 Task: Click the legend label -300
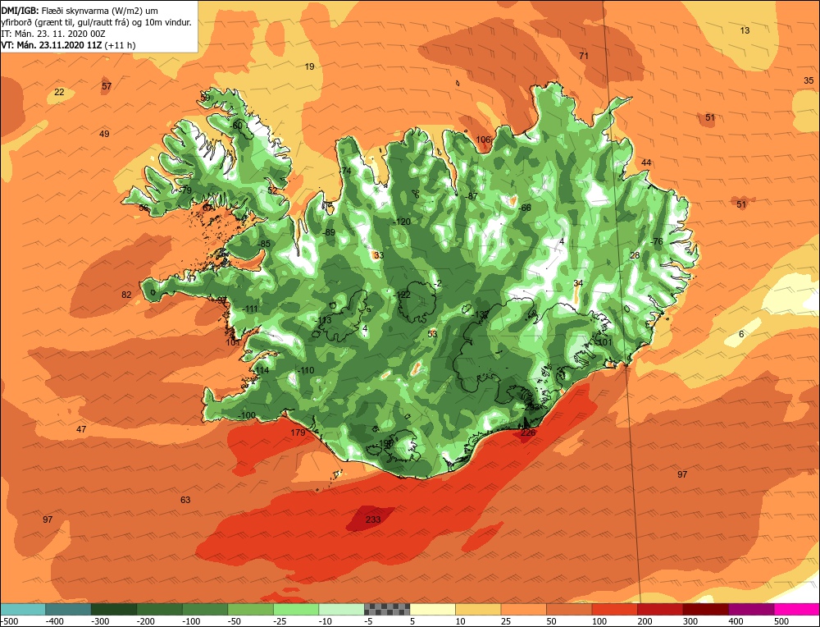coord(100,622)
